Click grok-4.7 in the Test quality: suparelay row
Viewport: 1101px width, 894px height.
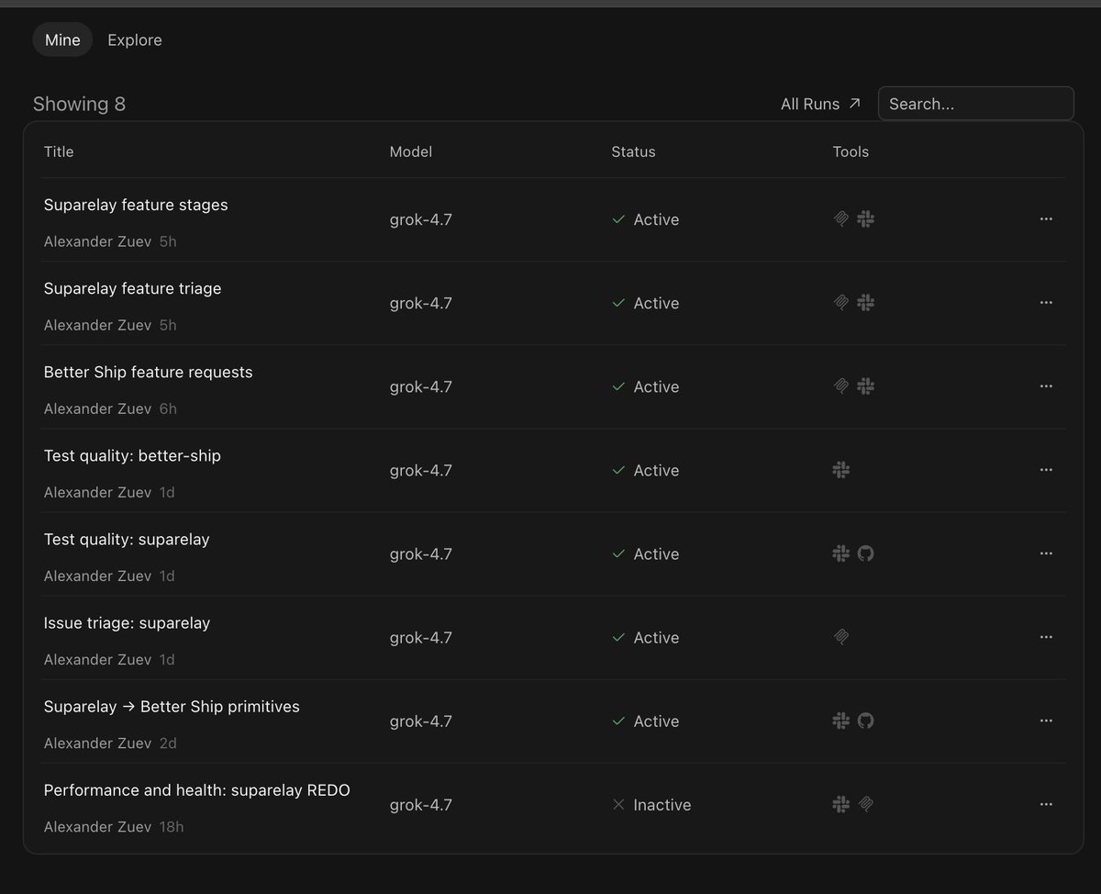421,553
